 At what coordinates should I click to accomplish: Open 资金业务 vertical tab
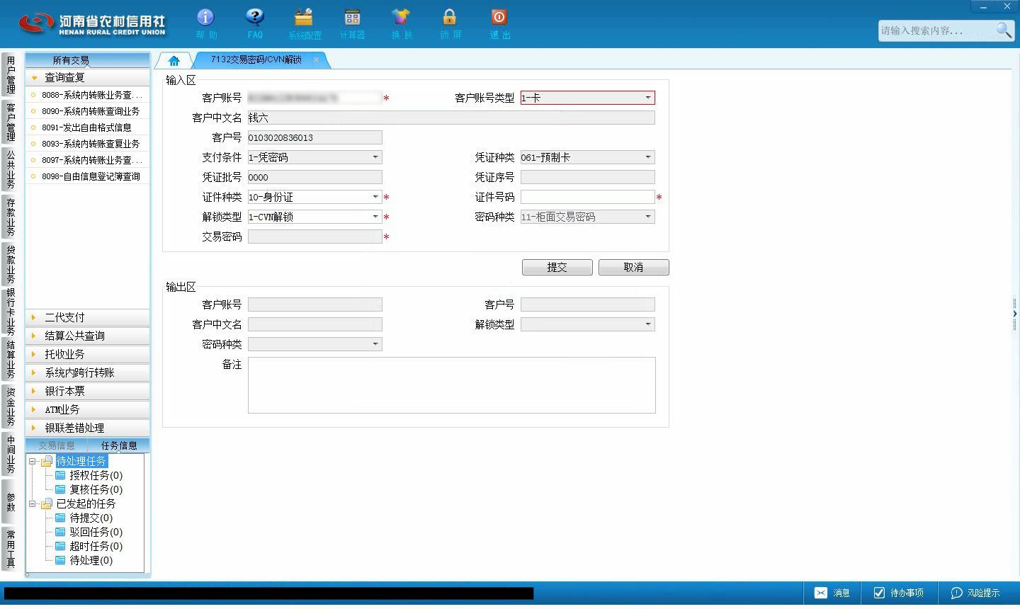click(x=11, y=406)
